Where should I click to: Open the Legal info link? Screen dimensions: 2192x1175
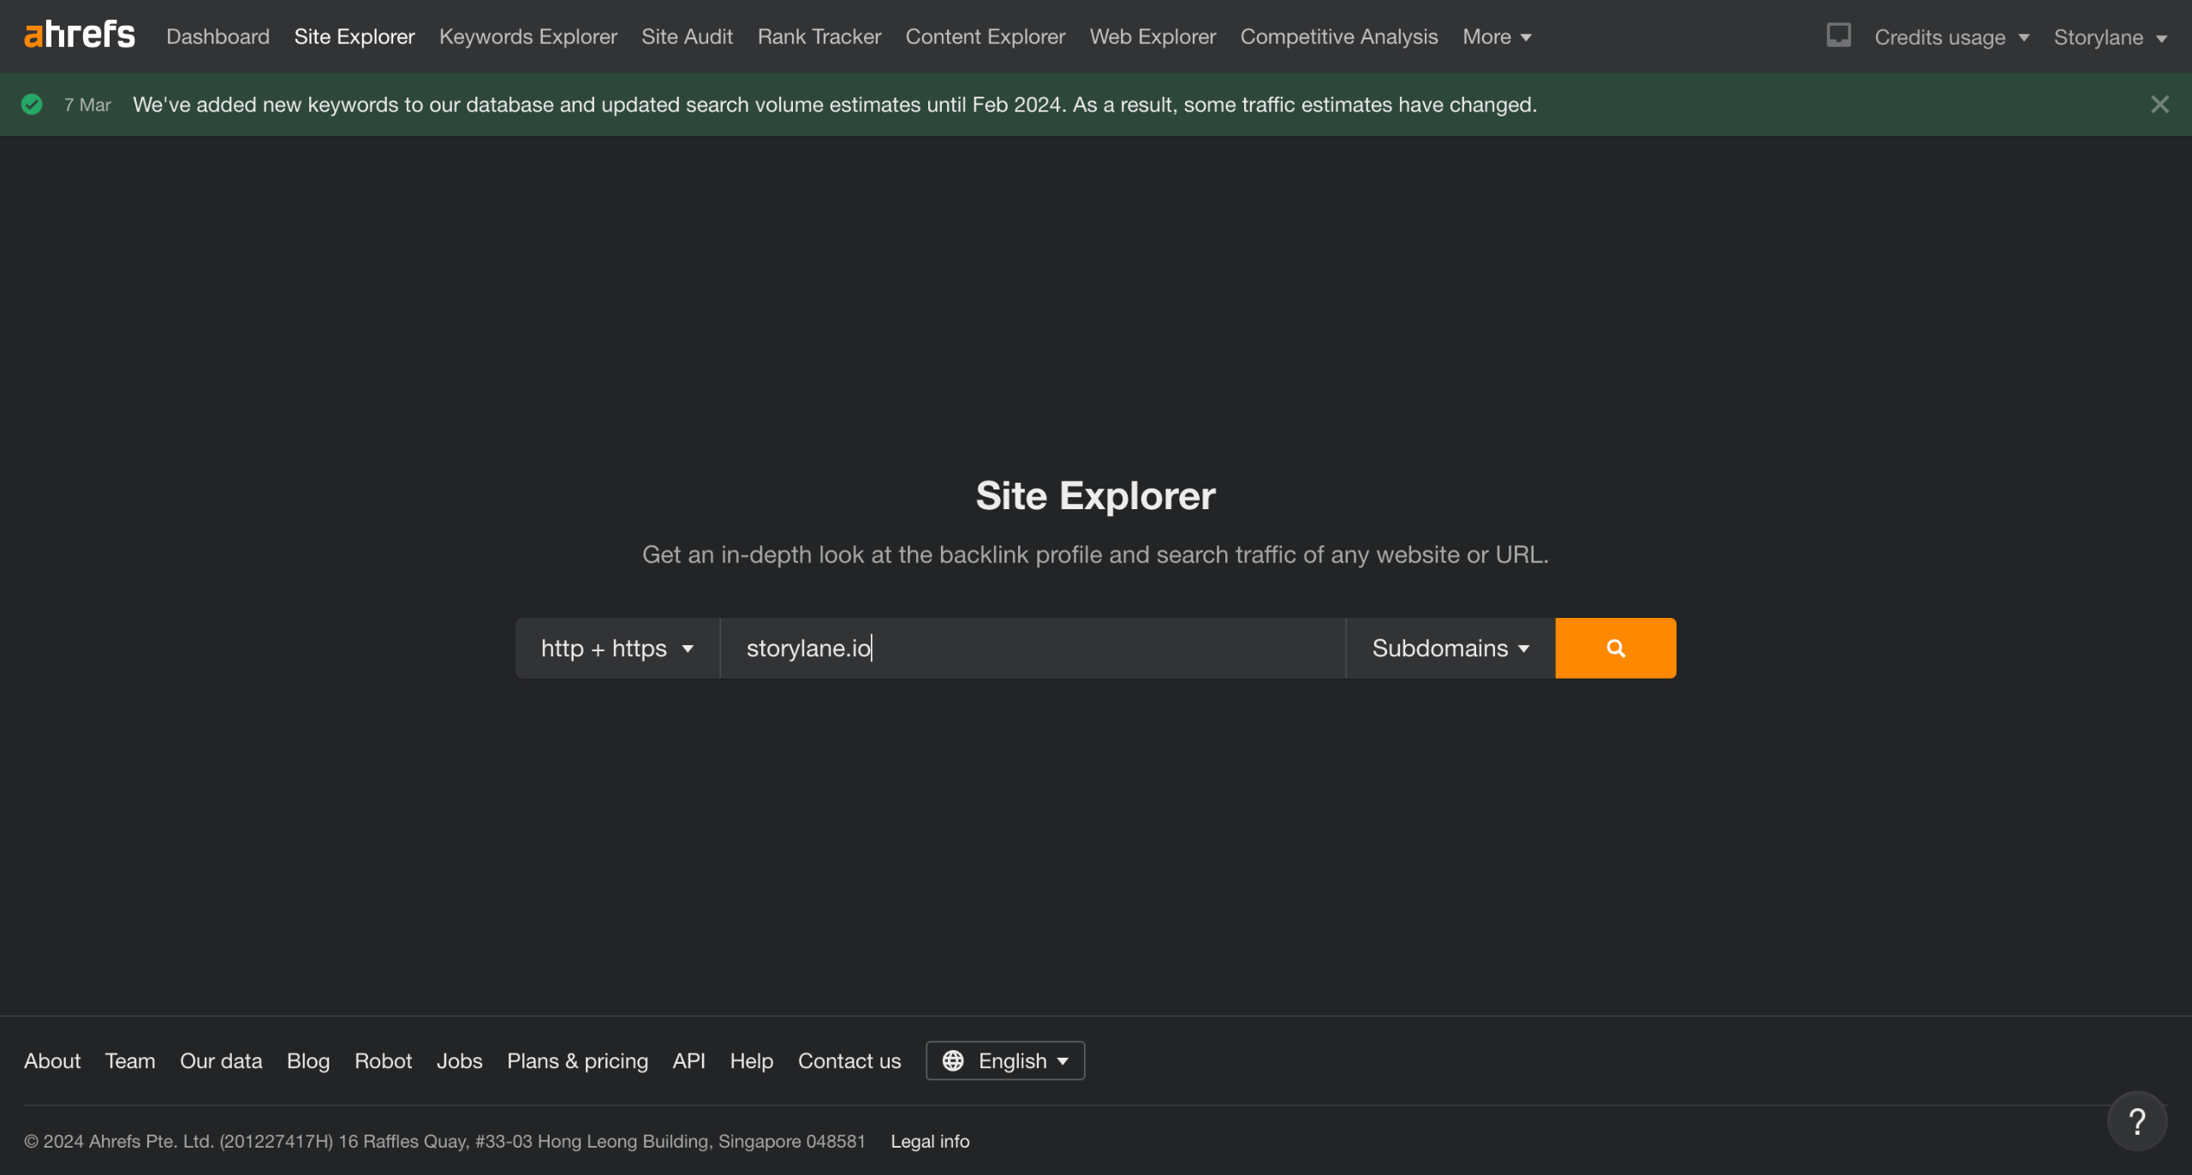pyautogui.click(x=930, y=1141)
